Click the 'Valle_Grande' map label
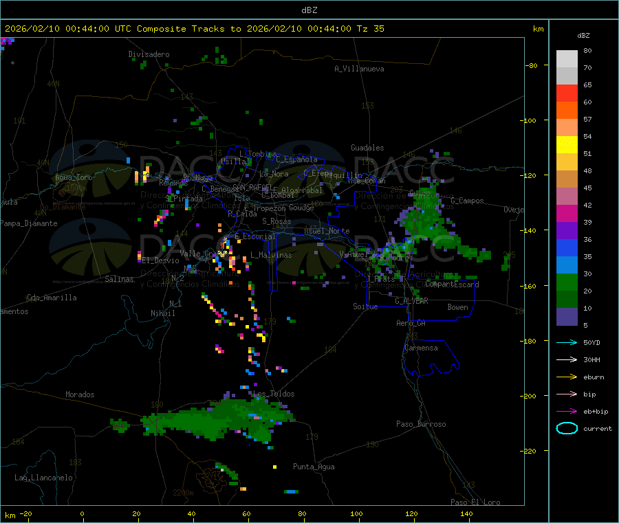The image size is (619, 523). [x=204, y=253]
